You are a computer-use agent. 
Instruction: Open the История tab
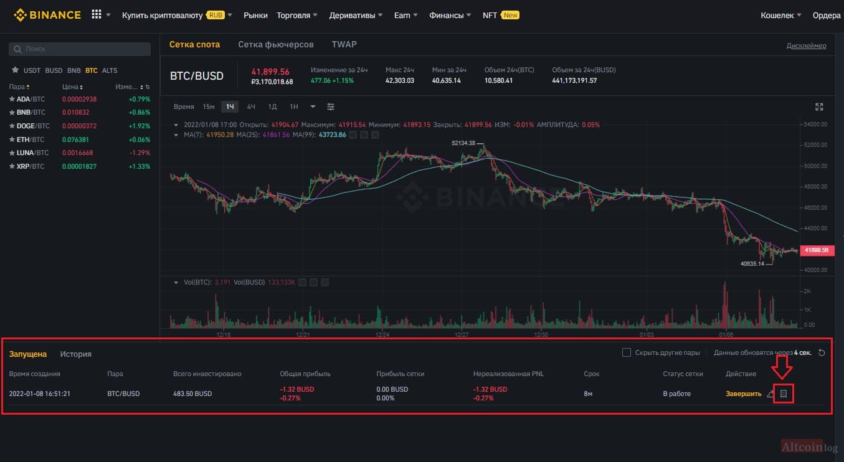(x=76, y=354)
